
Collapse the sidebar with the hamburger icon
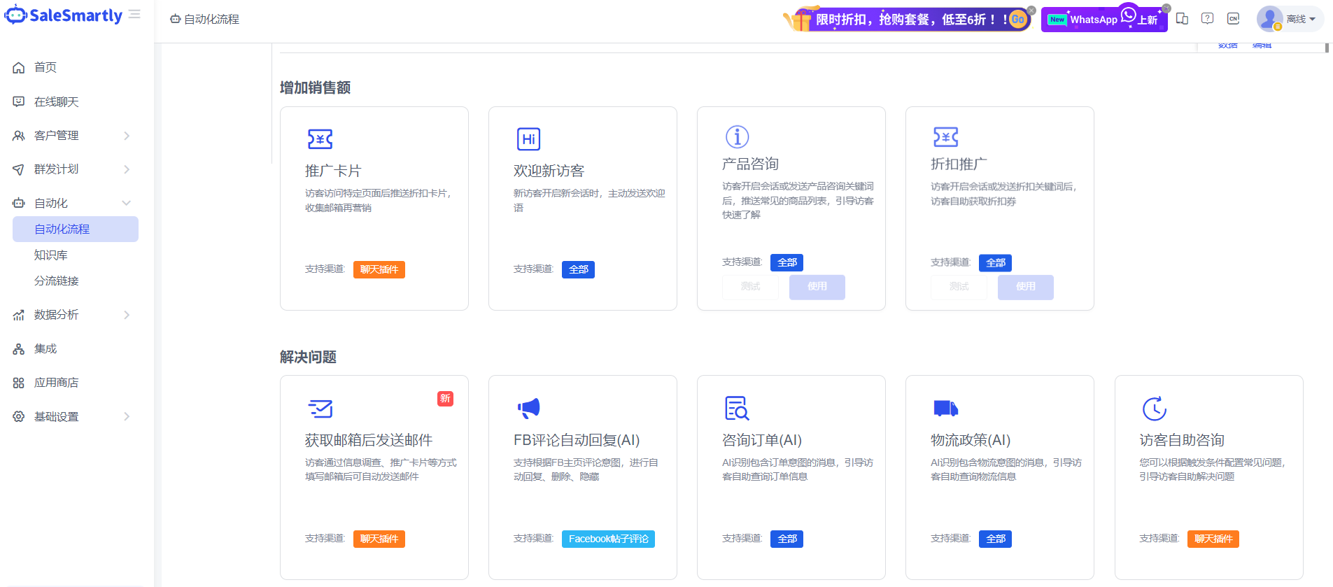tap(135, 15)
